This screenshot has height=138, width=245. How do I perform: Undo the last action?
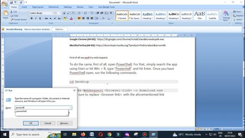(x=15, y=2)
